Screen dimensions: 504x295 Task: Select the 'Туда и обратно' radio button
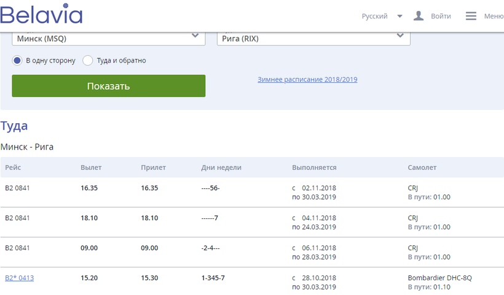(x=87, y=61)
